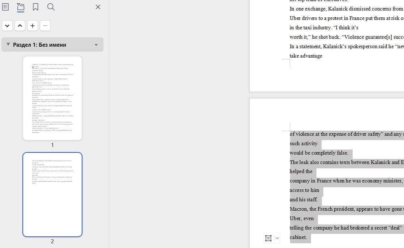Close the navigation sidebar
The height and width of the screenshot is (248, 404).
[98, 7]
